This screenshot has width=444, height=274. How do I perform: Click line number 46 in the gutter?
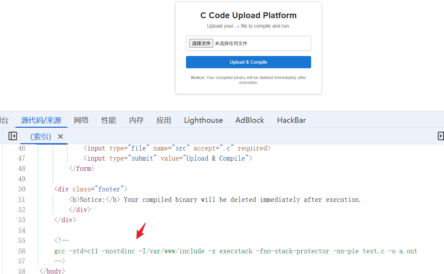[22, 148]
